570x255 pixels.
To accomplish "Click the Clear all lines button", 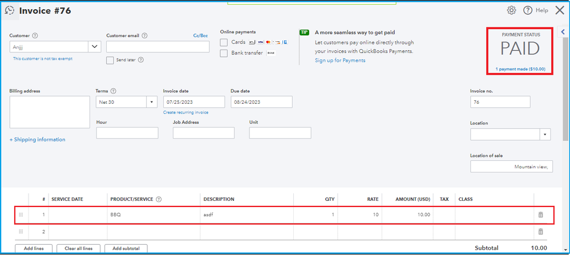I will click(79, 249).
